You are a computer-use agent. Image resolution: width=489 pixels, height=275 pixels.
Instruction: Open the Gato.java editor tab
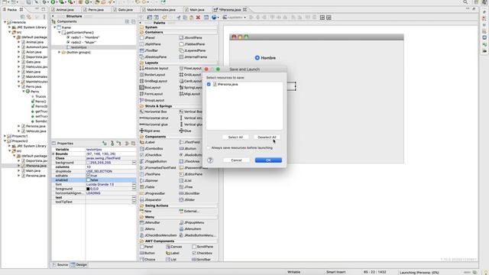point(123,10)
